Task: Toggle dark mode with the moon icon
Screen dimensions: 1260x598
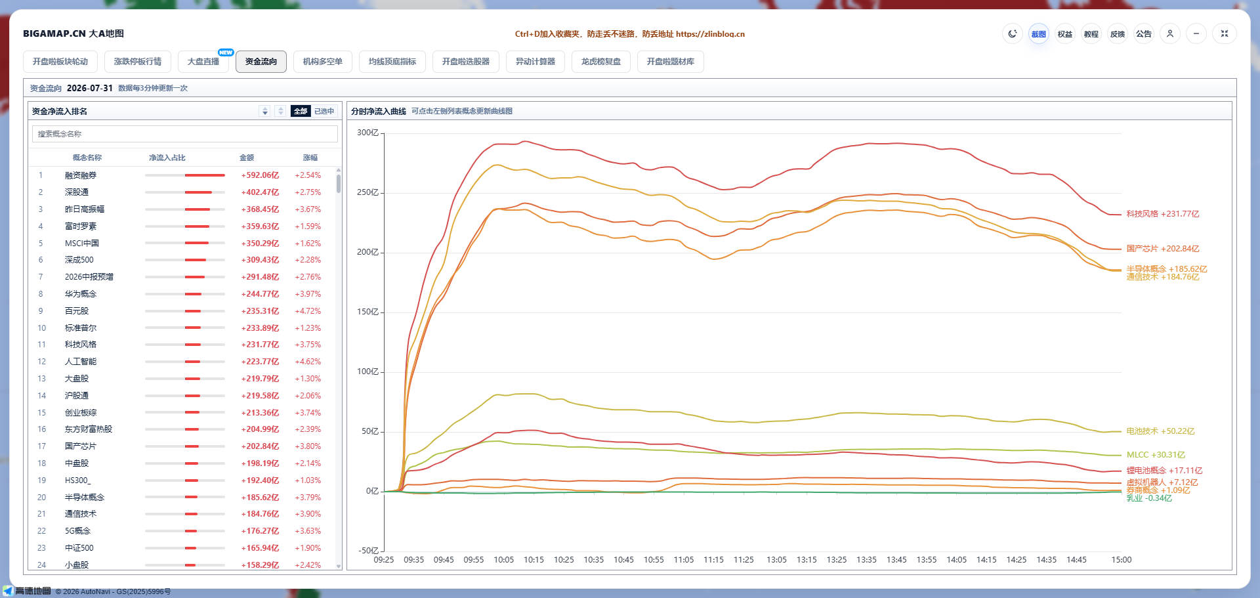Action: [x=1013, y=33]
